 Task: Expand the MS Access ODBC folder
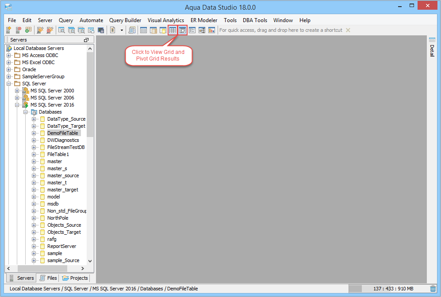(x=9, y=55)
